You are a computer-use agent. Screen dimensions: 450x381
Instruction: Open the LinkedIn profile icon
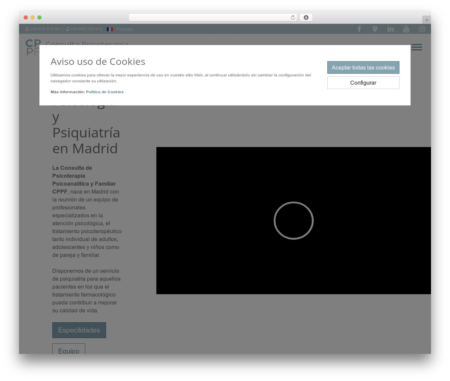pos(391,29)
